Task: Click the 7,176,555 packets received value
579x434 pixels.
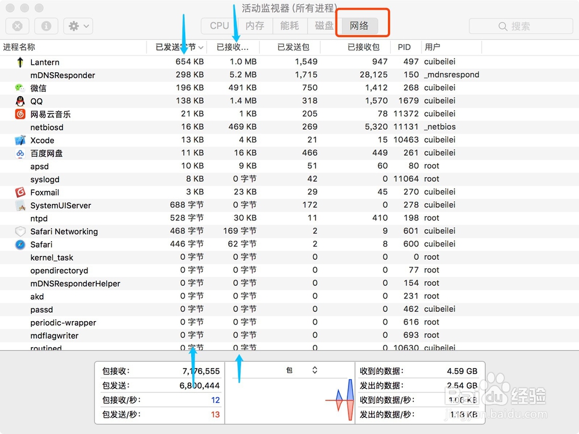Action: pyautogui.click(x=201, y=371)
